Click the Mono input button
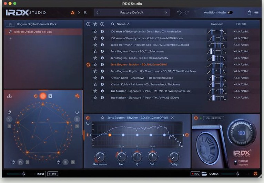 pyautogui.click(x=53, y=174)
